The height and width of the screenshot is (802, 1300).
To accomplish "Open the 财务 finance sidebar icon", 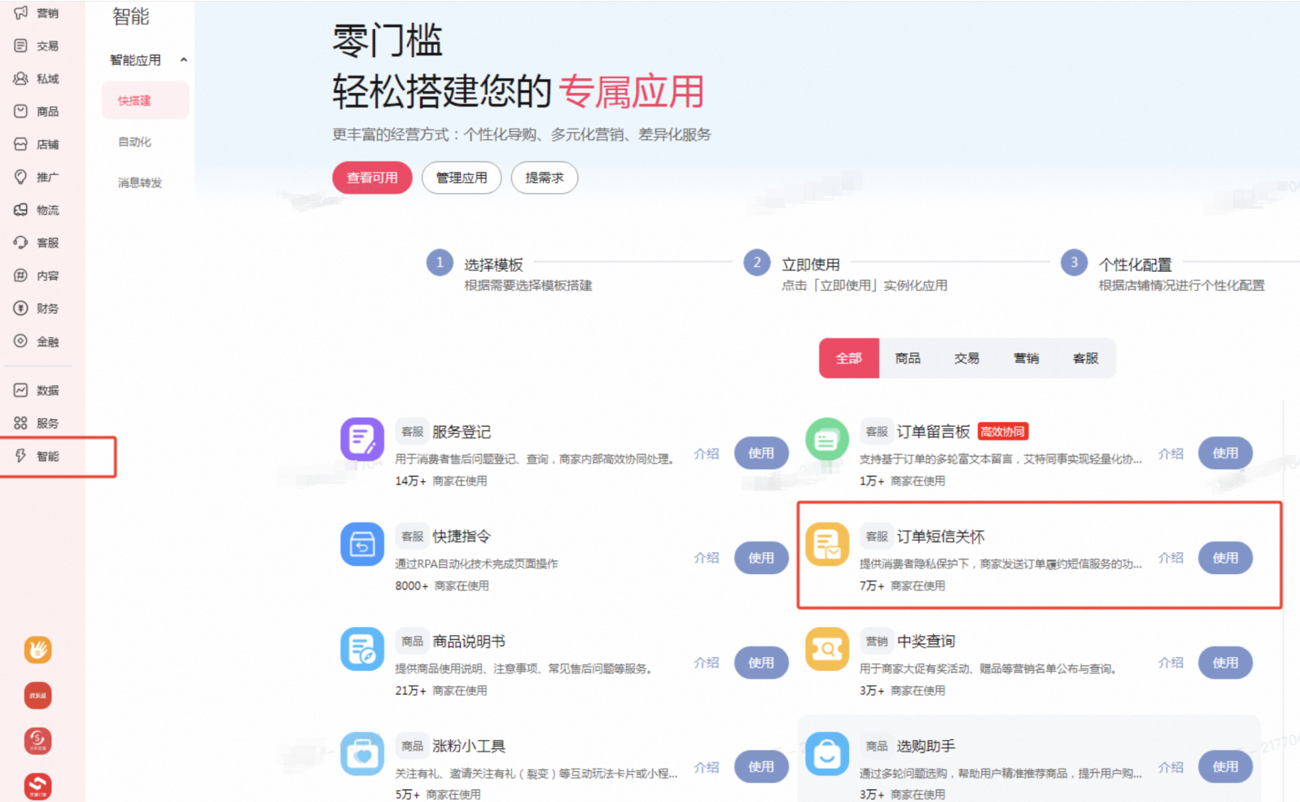I will tap(21, 308).
